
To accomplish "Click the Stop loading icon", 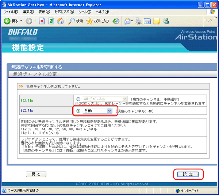I will (x=42, y=21).
